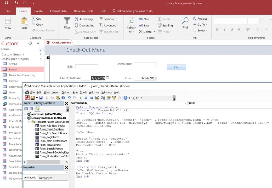This screenshot has width=272, height=188.
Task: Click the UserName input field
Action: (x=145, y=65)
